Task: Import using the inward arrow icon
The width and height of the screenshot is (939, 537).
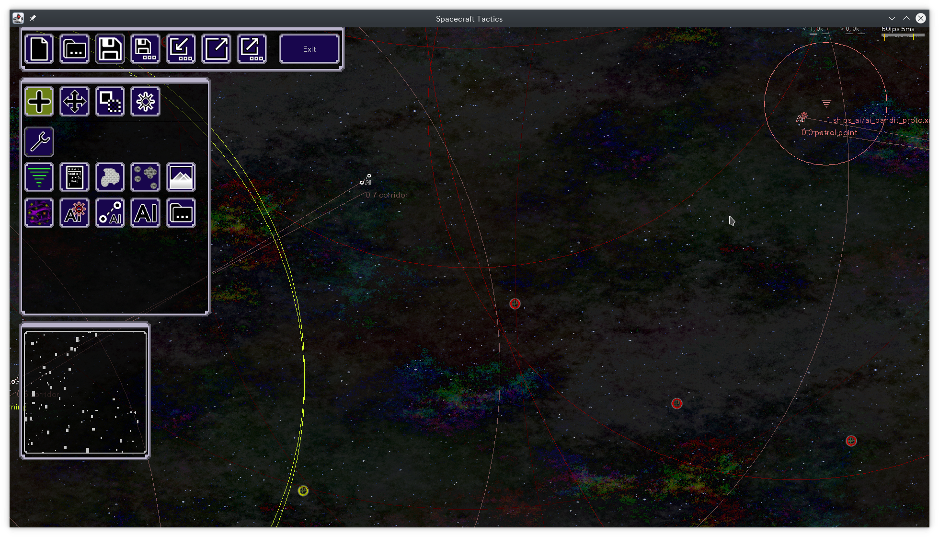Action: point(181,49)
